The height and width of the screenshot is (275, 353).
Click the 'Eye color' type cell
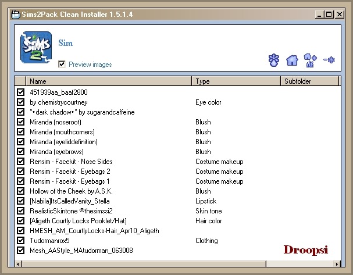point(208,102)
